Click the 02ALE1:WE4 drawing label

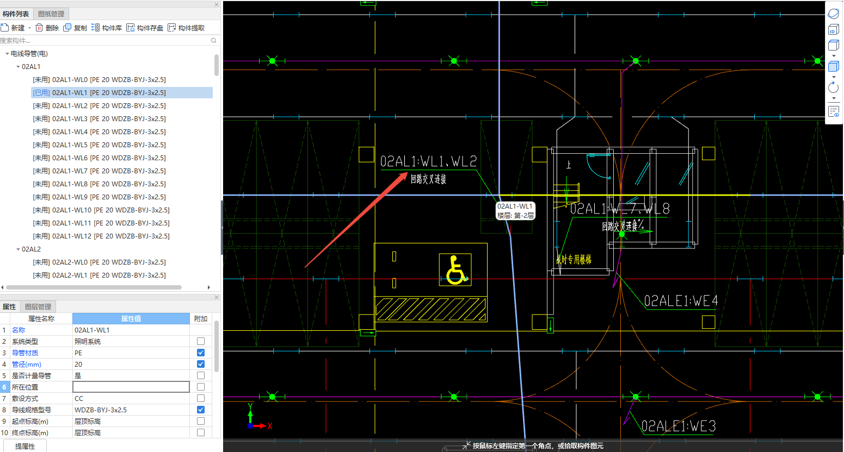[x=681, y=300]
